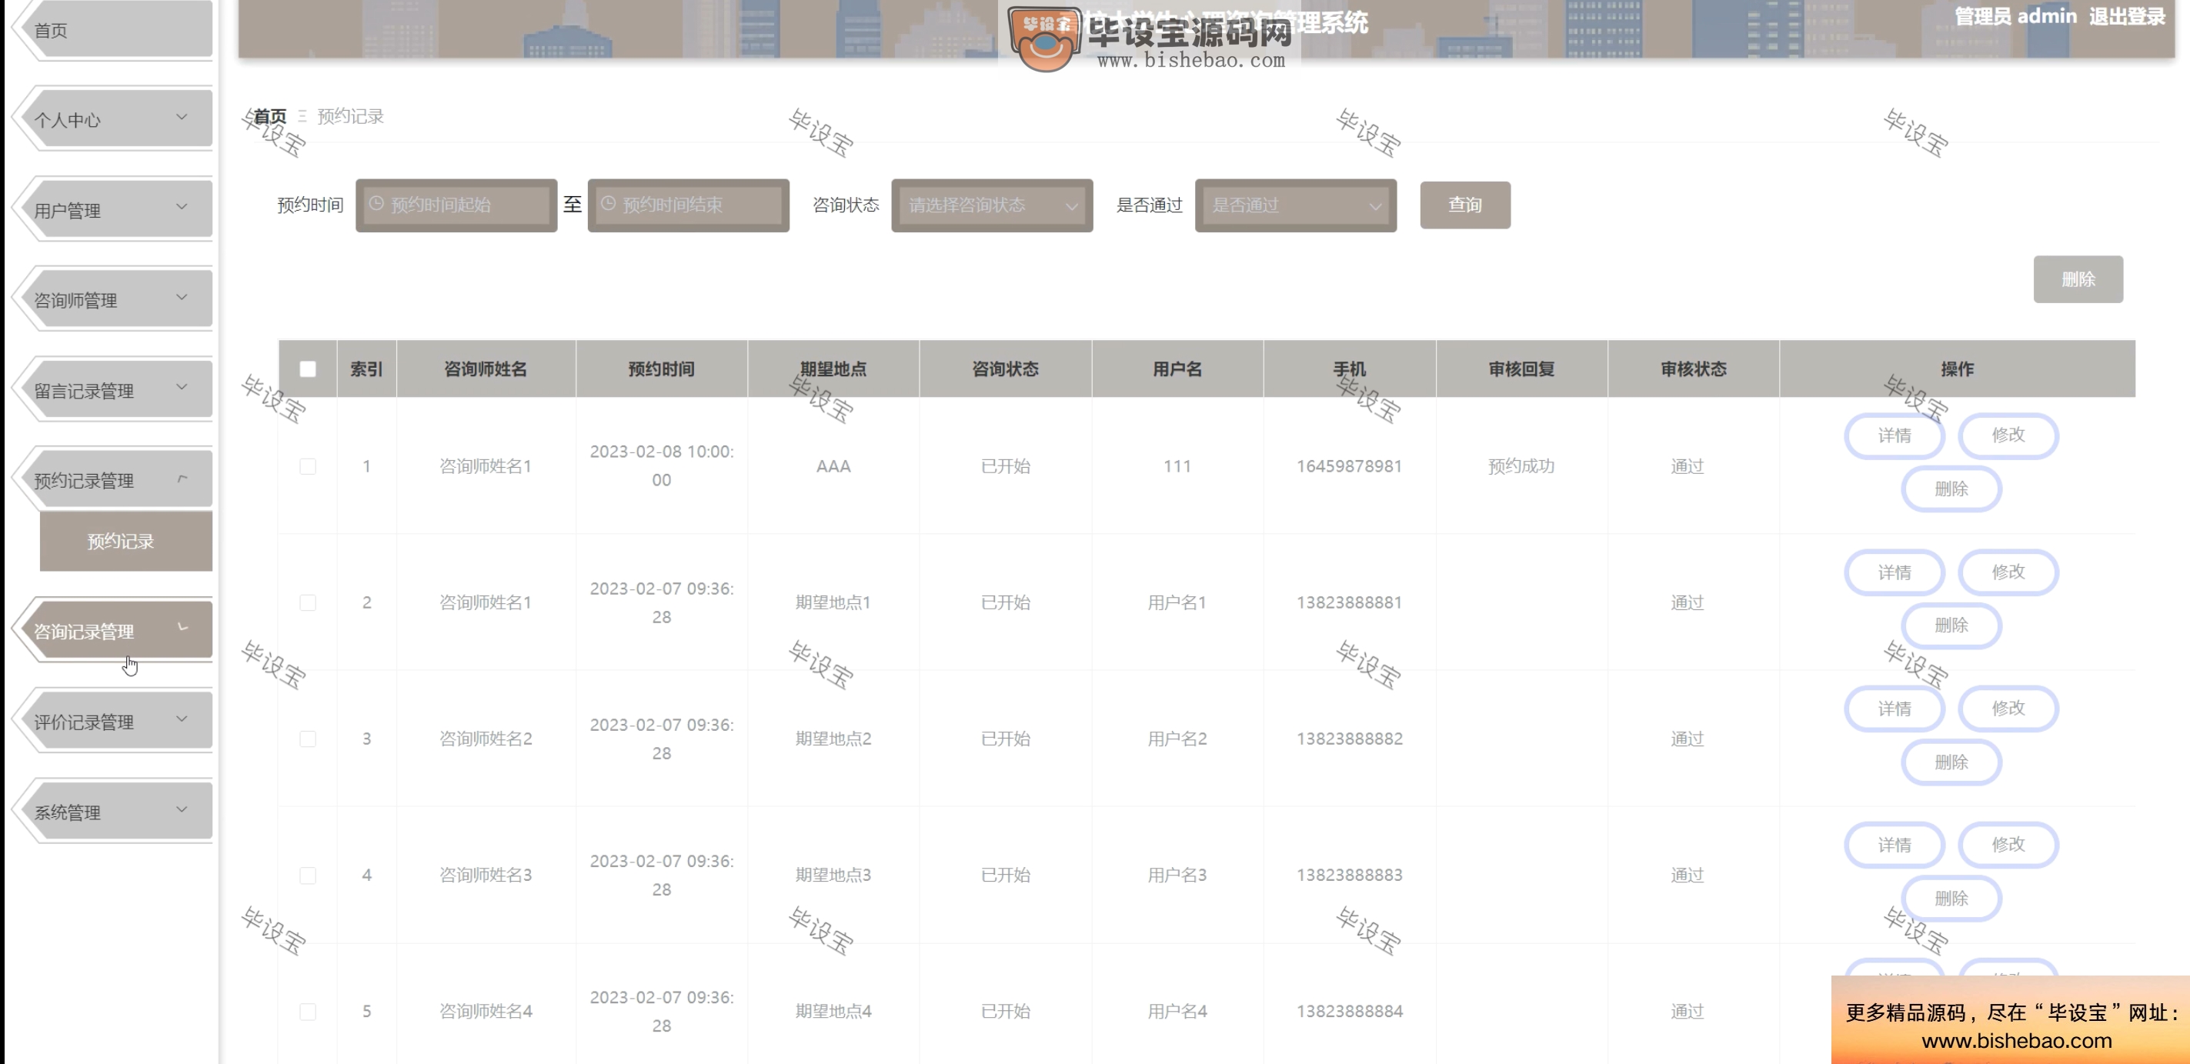Click the 2023-02-08 10:00:00 time cell
The height and width of the screenshot is (1064, 2190).
662,465
